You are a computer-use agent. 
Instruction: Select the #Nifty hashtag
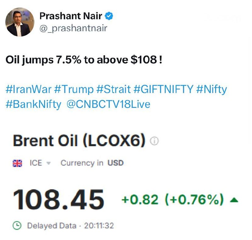click(x=211, y=90)
